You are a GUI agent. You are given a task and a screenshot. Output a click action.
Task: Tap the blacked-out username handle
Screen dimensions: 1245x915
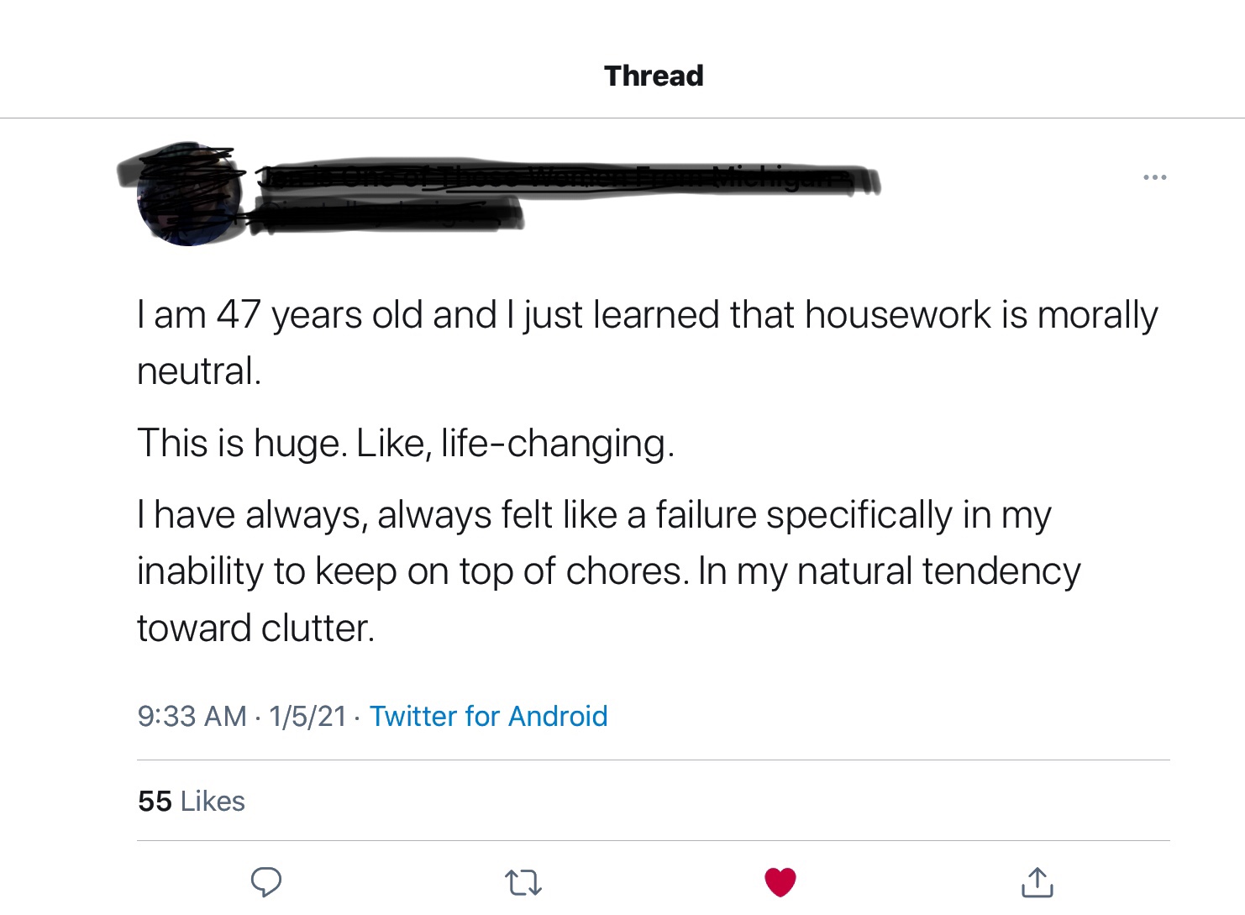386,215
